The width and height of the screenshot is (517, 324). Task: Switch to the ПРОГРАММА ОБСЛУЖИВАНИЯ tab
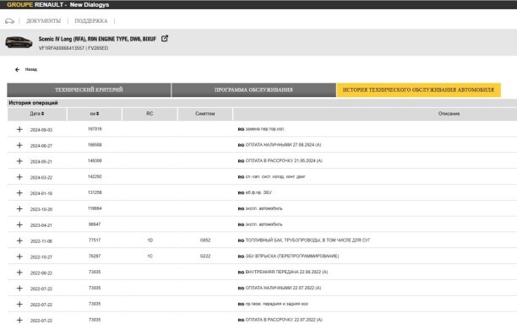coord(253,90)
